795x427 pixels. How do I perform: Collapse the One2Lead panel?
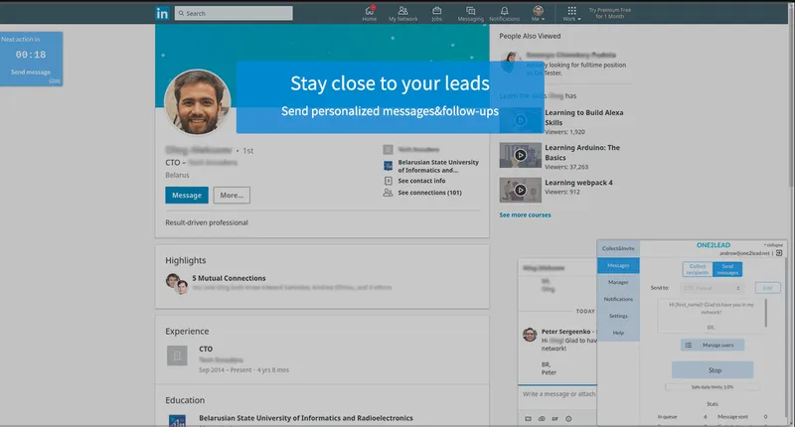773,244
